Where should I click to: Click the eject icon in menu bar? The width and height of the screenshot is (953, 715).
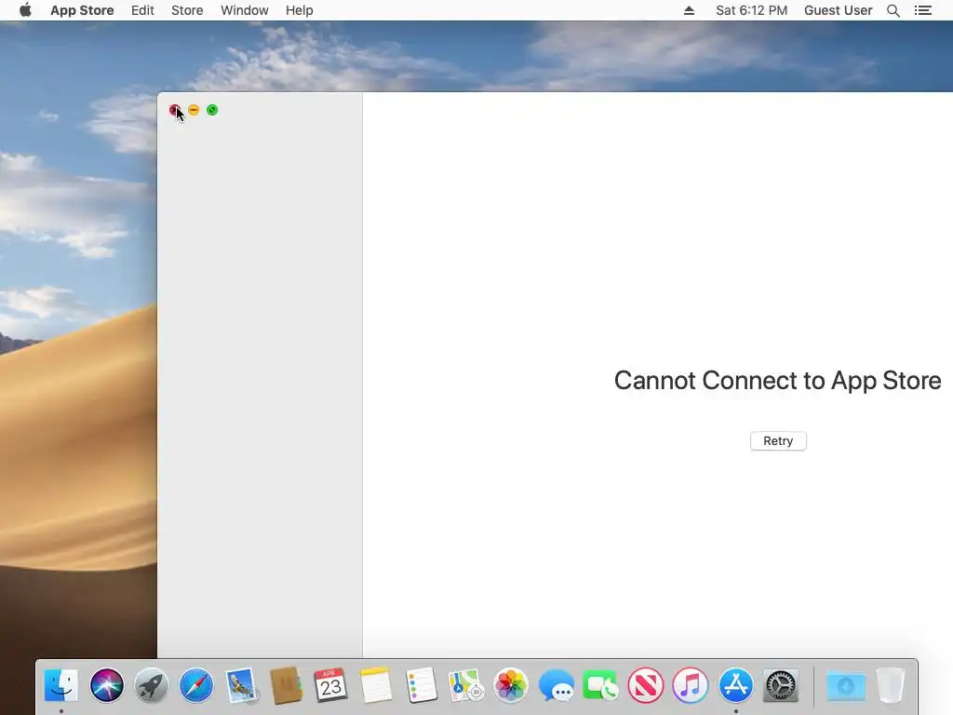(689, 10)
